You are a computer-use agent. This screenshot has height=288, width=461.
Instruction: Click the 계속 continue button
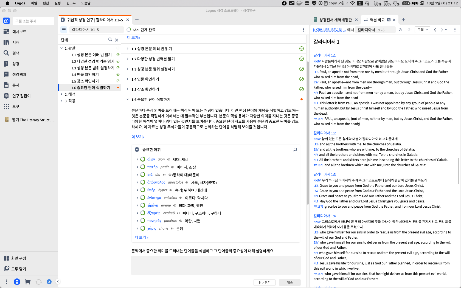(290, 283)
